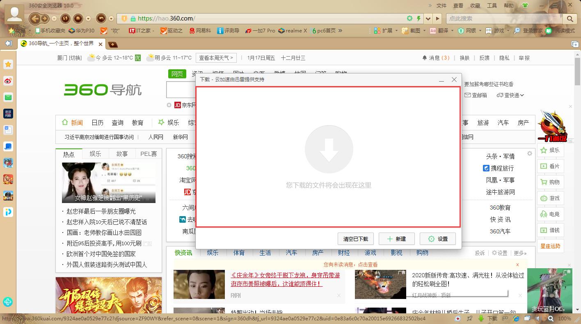Expand the address bar dropdown arrow

(428, 18)
